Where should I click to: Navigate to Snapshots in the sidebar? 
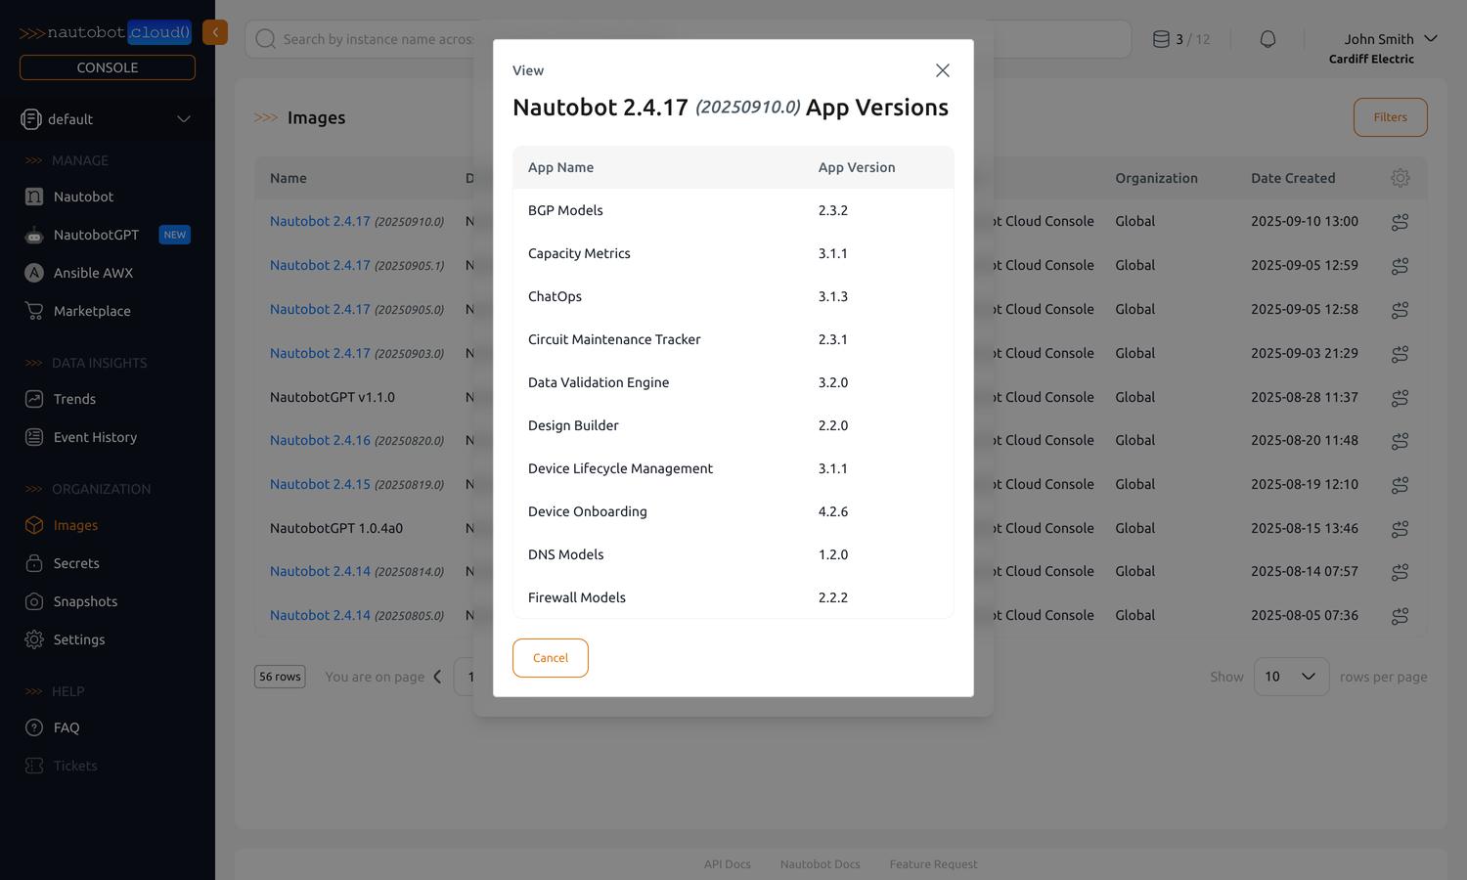[85, 601]
